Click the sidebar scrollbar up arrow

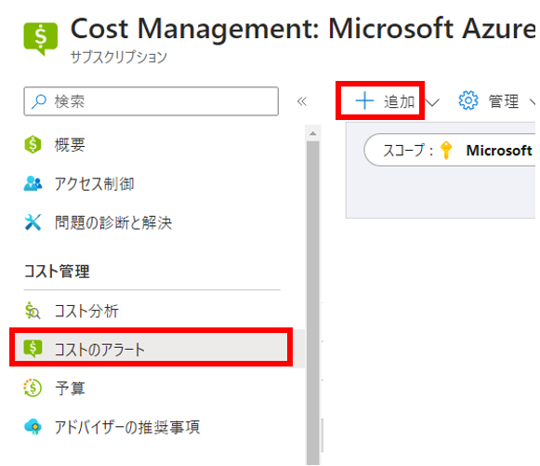(x=312, y=133)
